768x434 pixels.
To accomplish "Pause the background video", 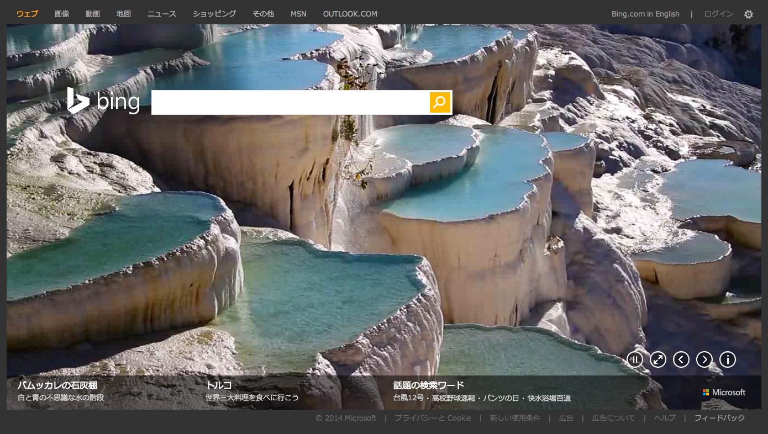I will coord(635,360).
